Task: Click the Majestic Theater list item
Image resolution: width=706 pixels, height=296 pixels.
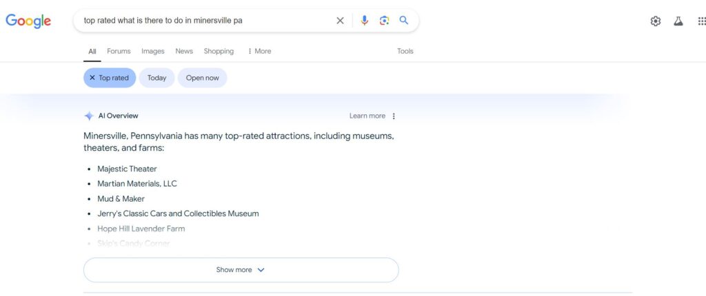Action: pyautogui.click(x=127, y=169)
